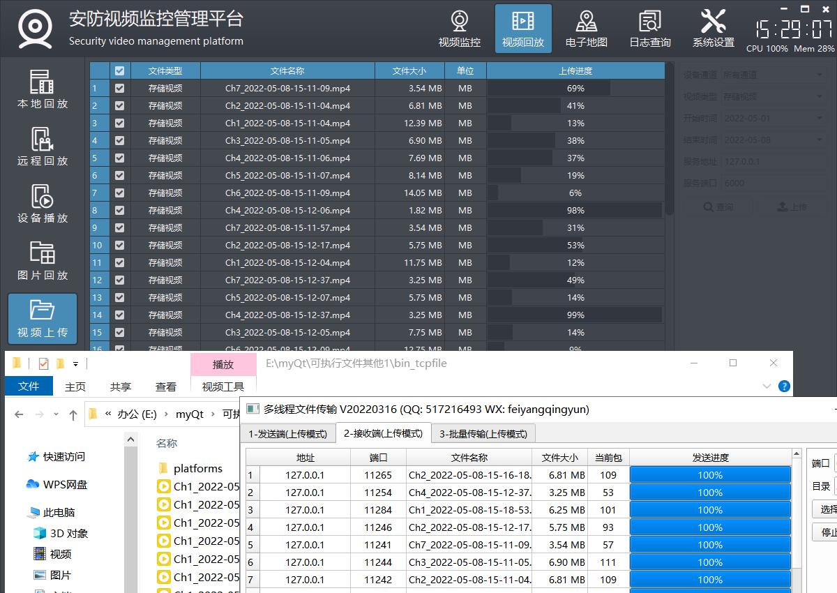This screenshot has width=837, height=593.
Task: Click the 上传 upload button
Action: (792, 207)
